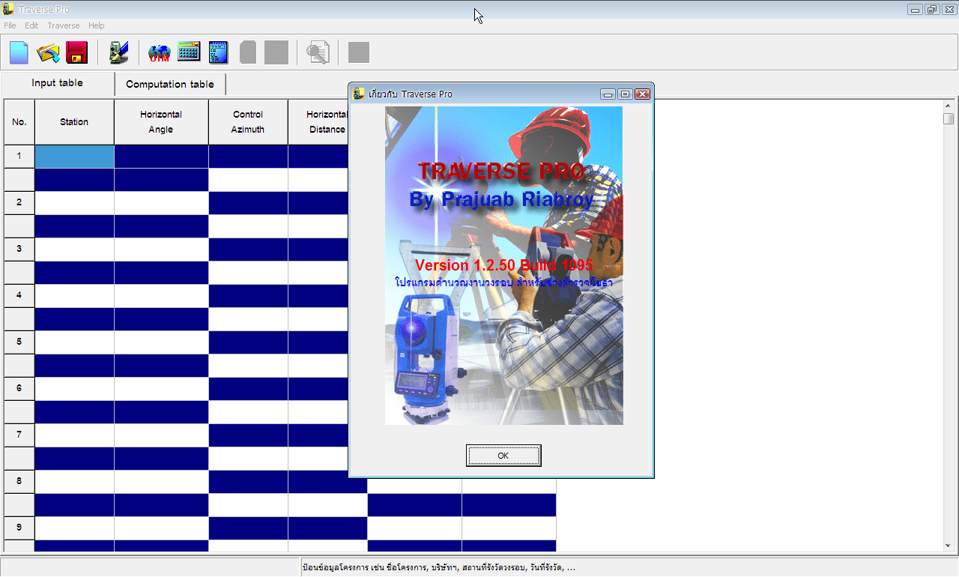Viewport: 959px width, 577px height.
Task: Open the Traverse menu
Action: click(64, 25)
